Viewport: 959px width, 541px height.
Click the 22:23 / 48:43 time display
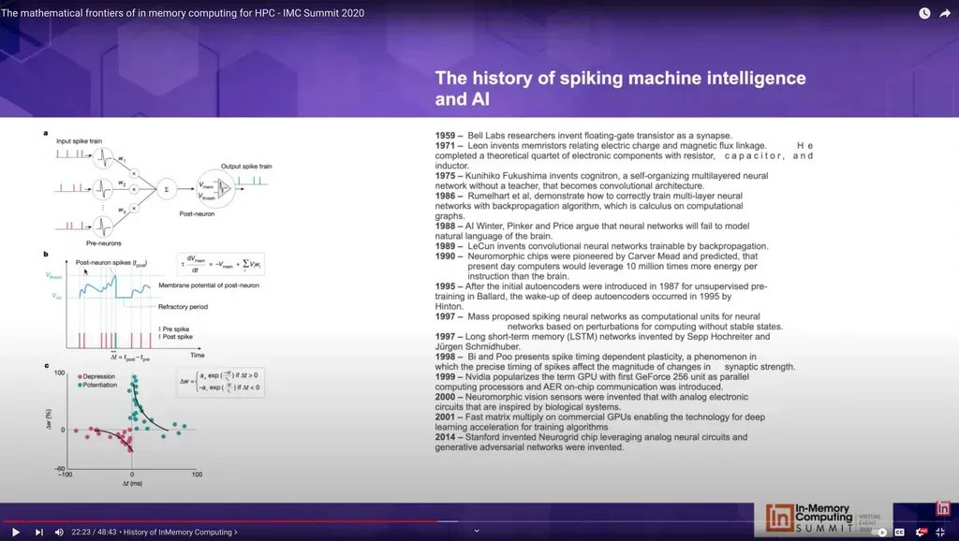(94, 532)
